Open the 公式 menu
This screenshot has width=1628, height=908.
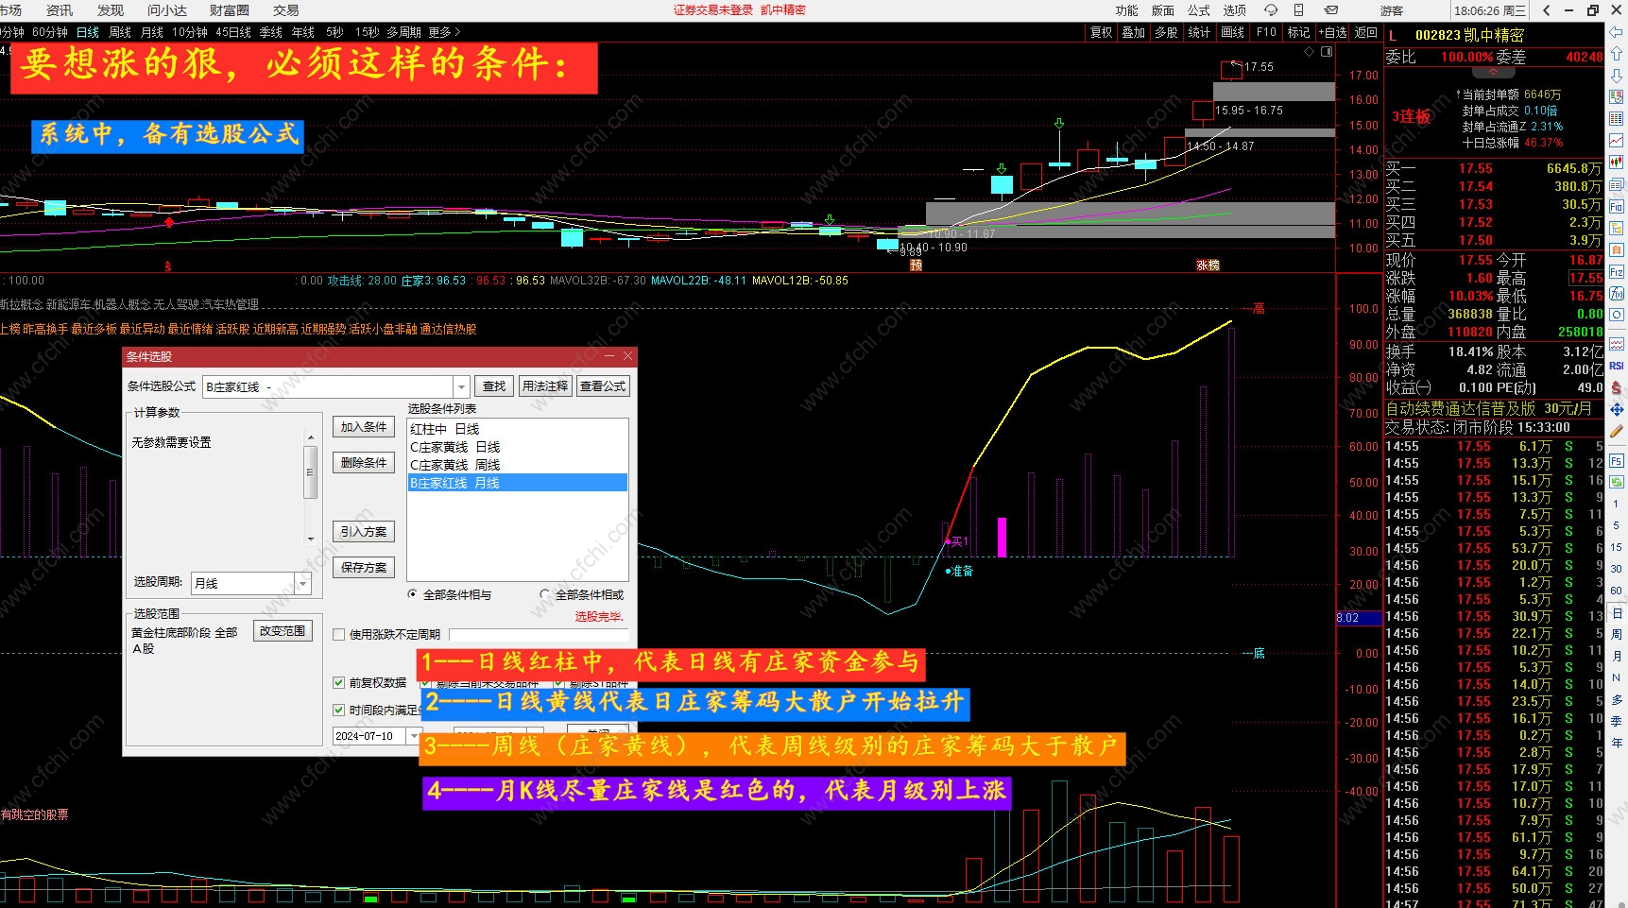pos(1198,10)
